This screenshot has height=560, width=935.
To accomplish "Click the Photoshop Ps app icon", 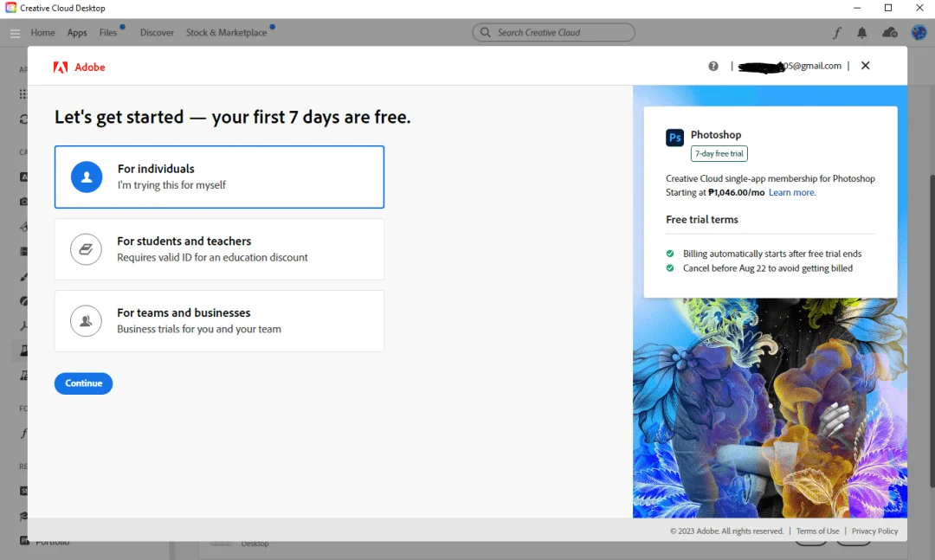I will coord(674,138).
